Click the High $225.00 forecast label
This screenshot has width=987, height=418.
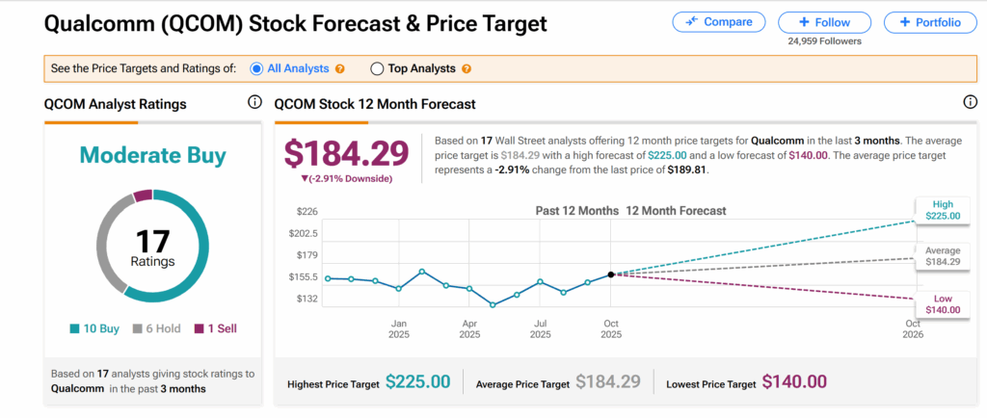click(942, 210)
